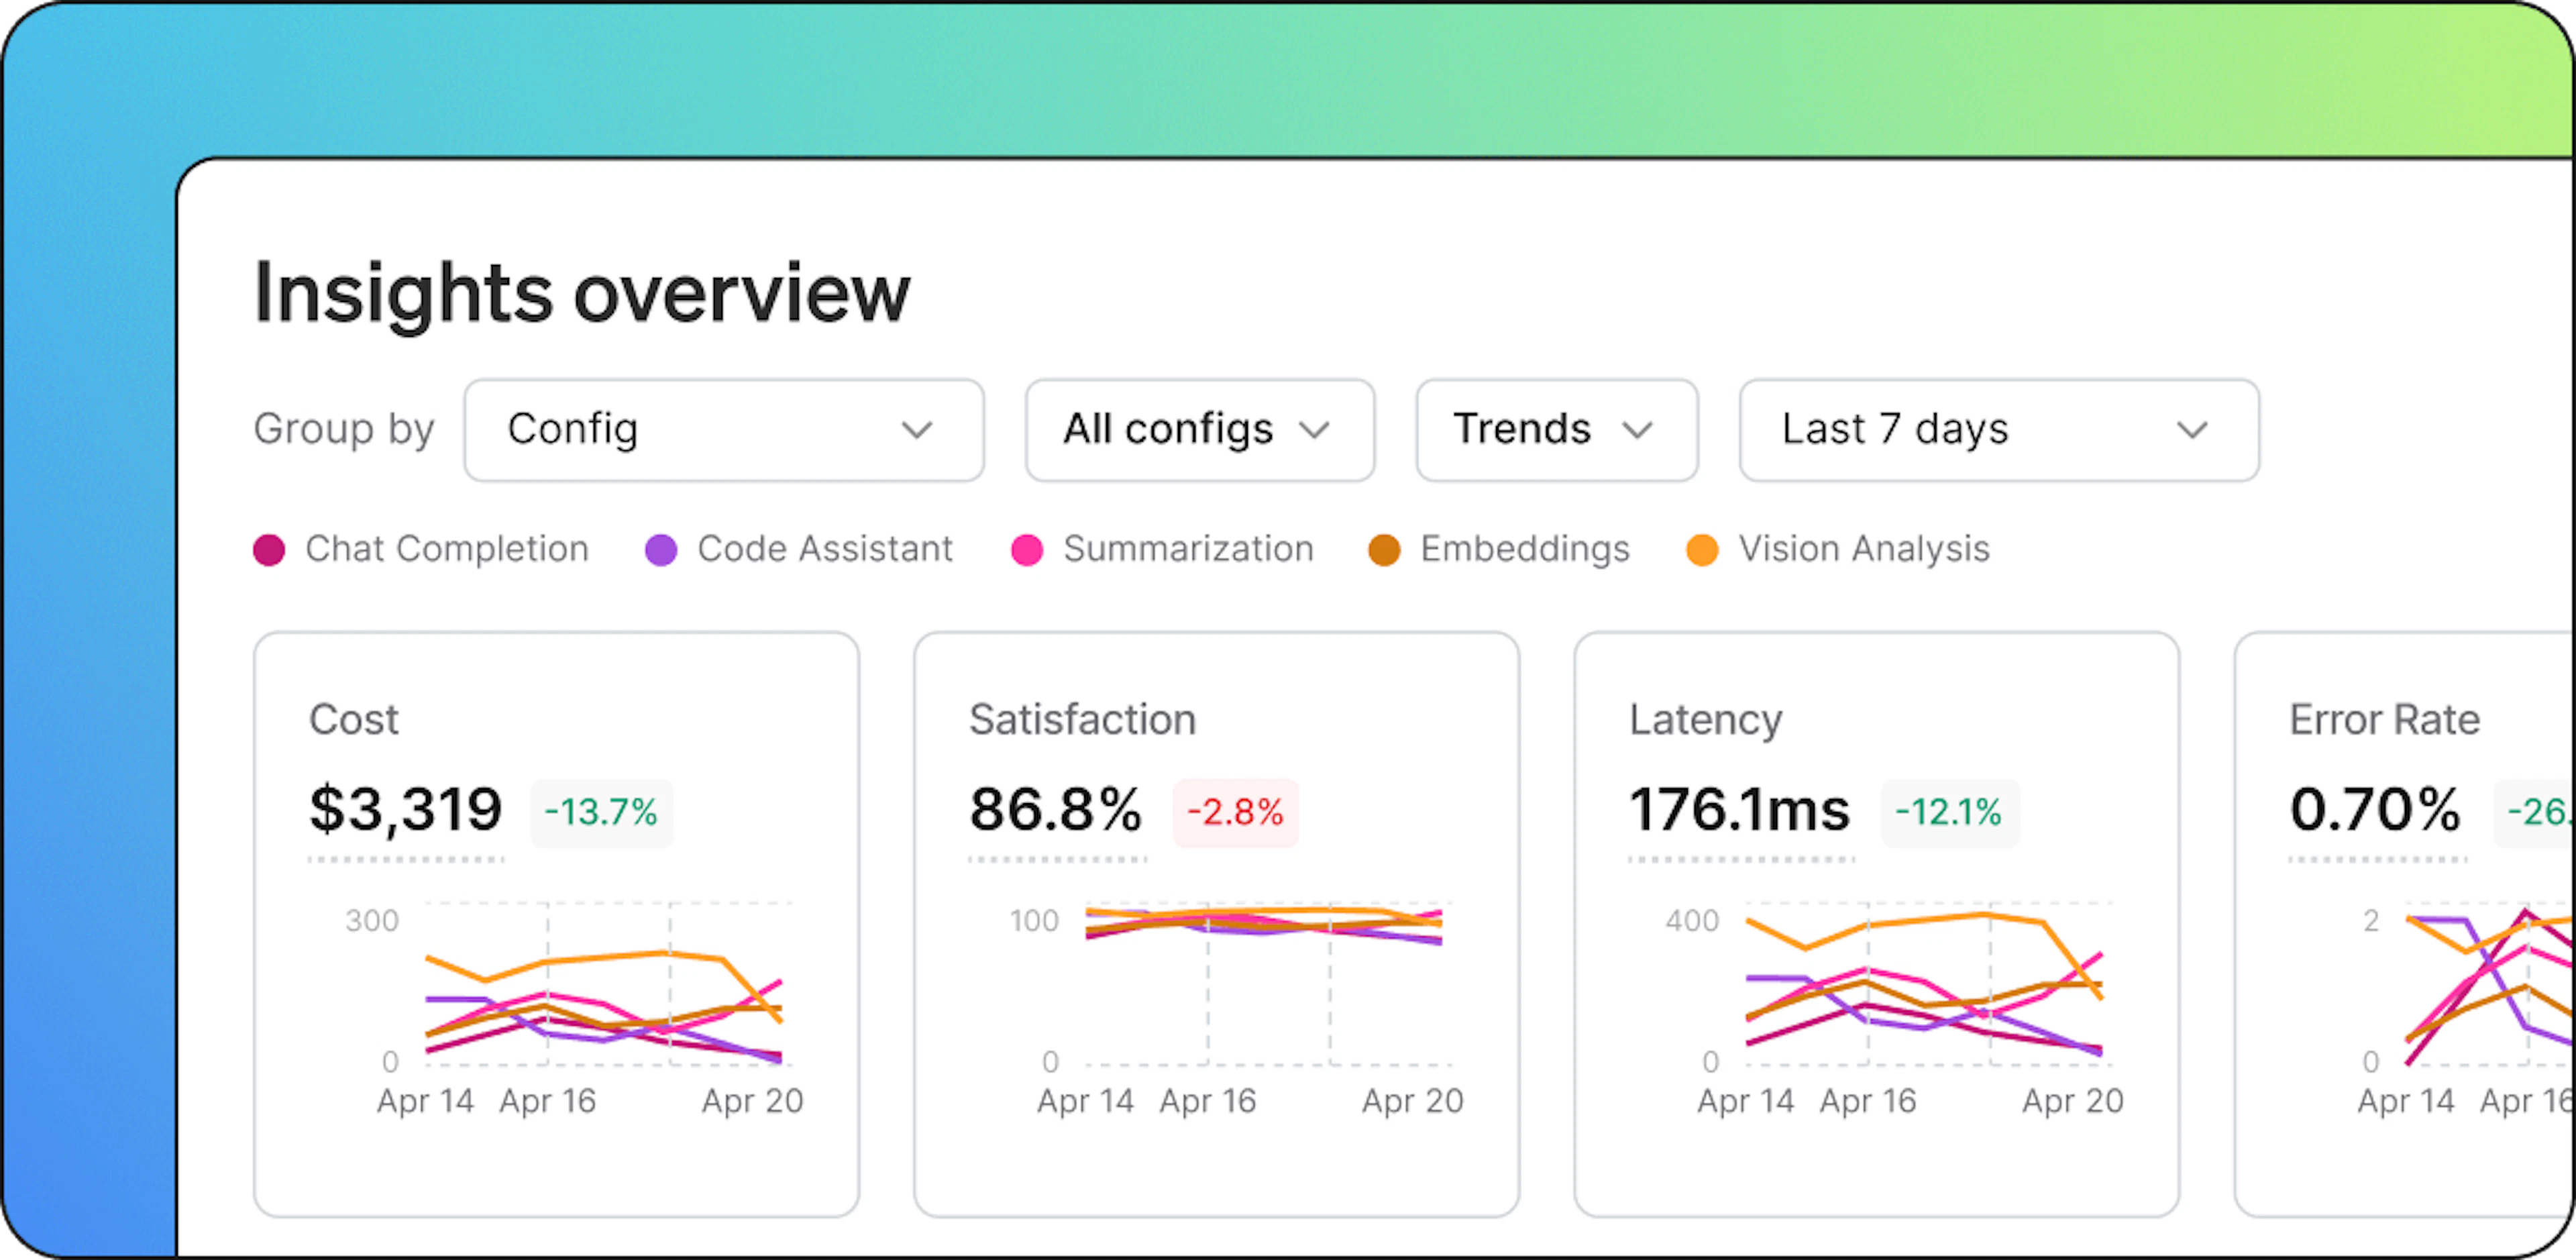Toggle the Chat Completion legend dot

pyautogui.click(x=269, y=550)
